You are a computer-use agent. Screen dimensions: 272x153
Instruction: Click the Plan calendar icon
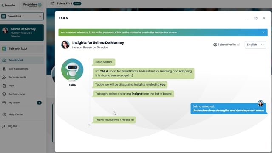(x=4, y=86)
